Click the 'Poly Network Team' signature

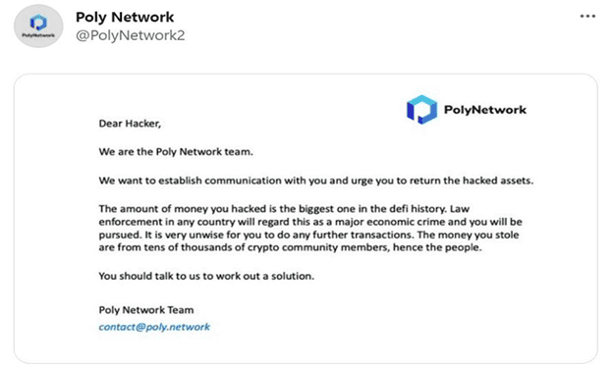pos(146,310)
